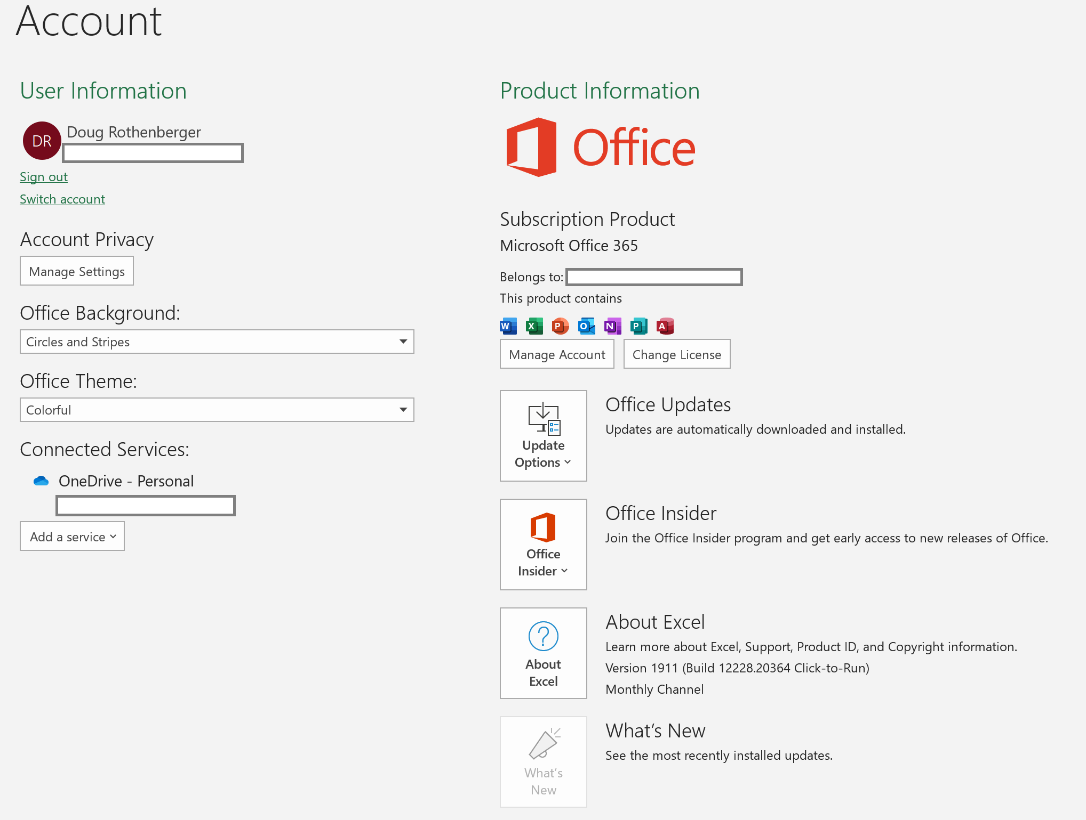Click the OneNote app icon
Image resolution: width=1086 pixels, height=820 pixels.
tap(612, 326)
